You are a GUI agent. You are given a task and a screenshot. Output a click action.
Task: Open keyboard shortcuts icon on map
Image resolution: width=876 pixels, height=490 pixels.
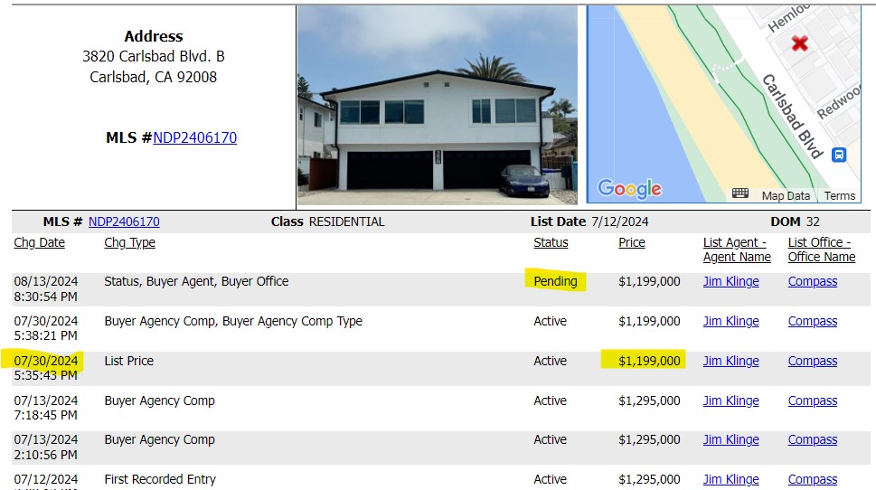coord(740,193)
